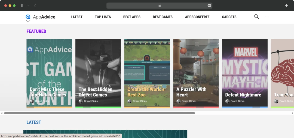Go back using the browser back arrow
The width and height of the screenshot is (294, 138).
(x=35, y=6)
